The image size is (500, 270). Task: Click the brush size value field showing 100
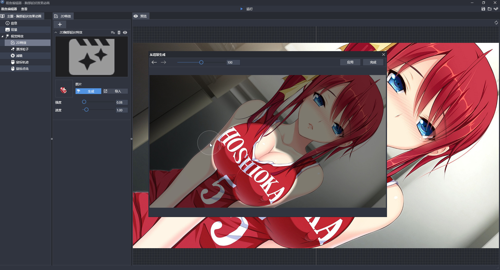tap(233, 62)
